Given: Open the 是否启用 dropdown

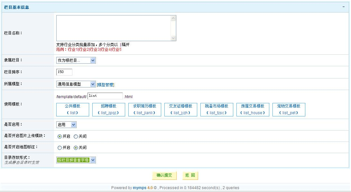Looking at the screenshot, I should click(66, 125).
